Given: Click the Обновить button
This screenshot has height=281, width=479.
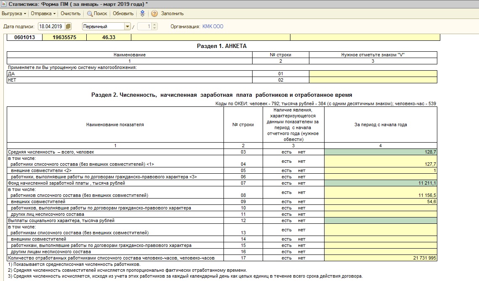Looking at the screenshot, I should click(x=123, y=13).
